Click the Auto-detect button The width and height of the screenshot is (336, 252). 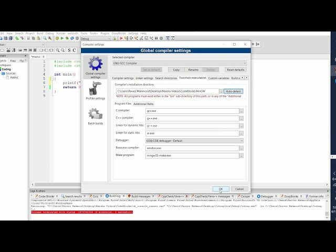click(x=233, y=91)
